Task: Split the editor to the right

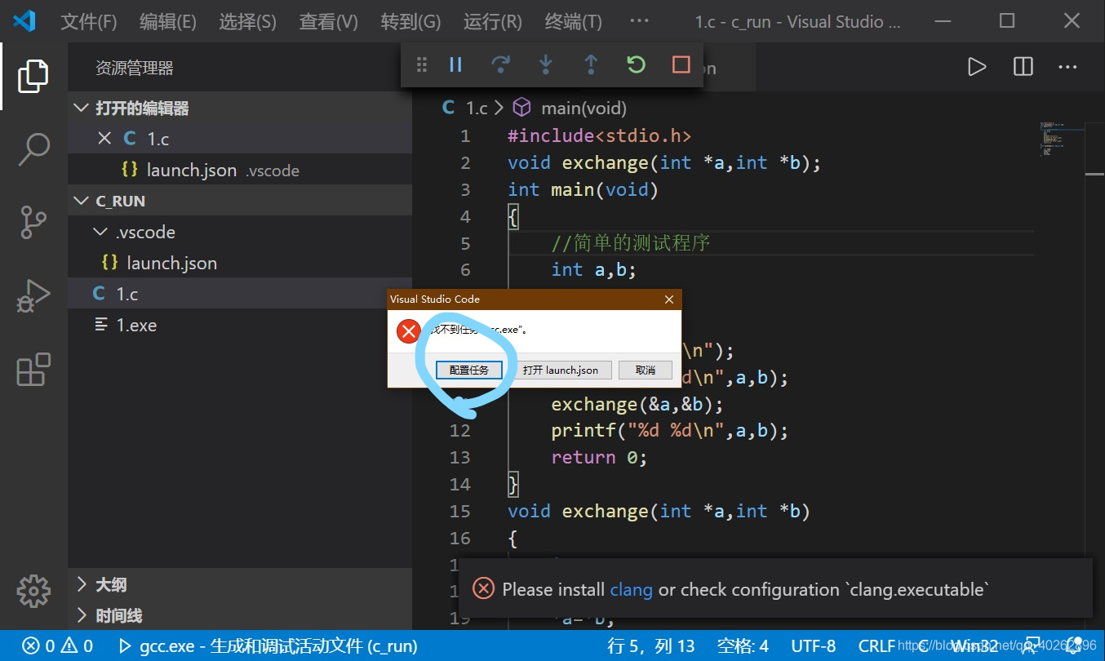Action: tap(1023, 67)
